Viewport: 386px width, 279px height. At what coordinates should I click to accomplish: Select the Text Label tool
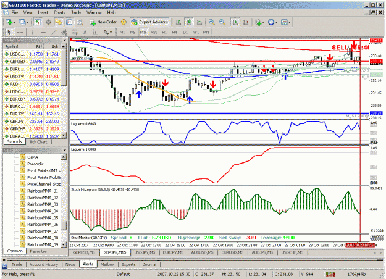click(x=96, y=32)
